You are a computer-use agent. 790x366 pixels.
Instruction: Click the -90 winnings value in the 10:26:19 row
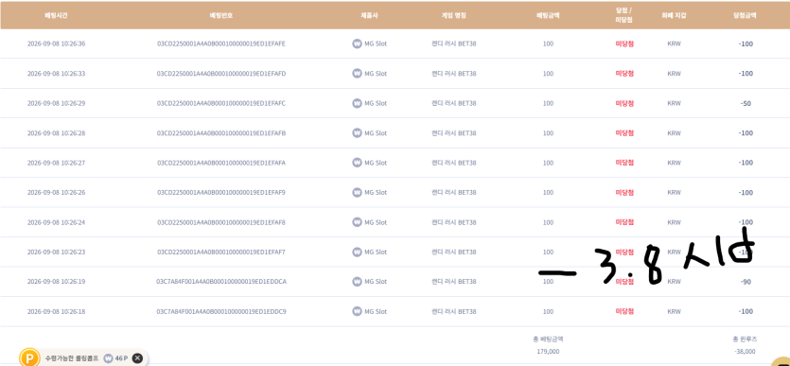coord(746,282)
